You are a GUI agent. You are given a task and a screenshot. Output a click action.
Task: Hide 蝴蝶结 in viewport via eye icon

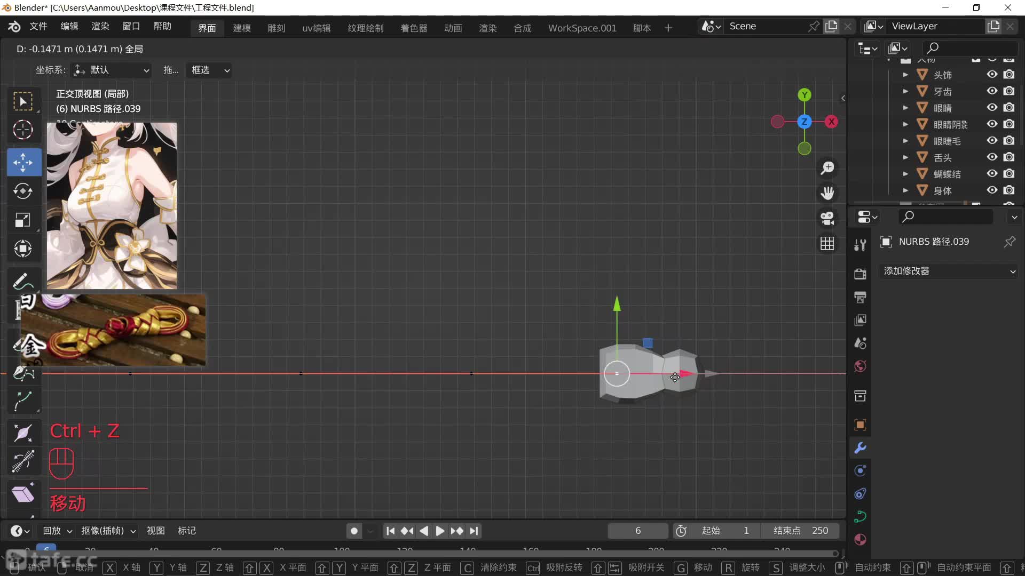pos(992,174)
